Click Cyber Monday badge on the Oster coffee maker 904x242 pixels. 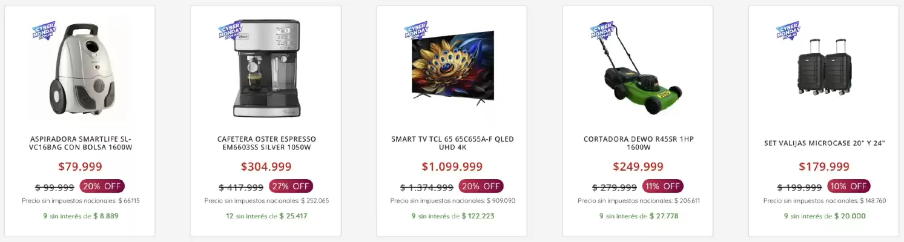(x=230, y=30)
